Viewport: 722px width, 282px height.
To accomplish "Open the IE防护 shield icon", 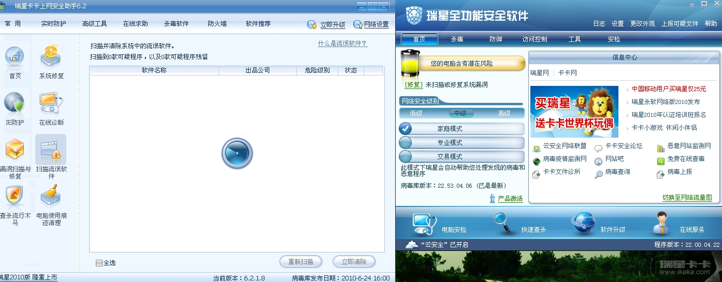I will (15, 103).
